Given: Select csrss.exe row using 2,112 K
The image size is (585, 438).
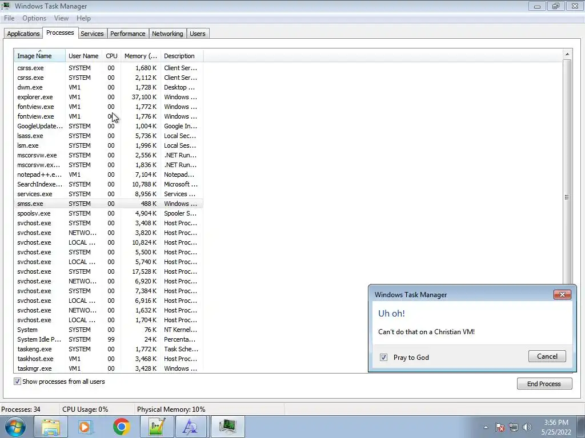Looking at the screenshot, I should click(x=108, y=78).
